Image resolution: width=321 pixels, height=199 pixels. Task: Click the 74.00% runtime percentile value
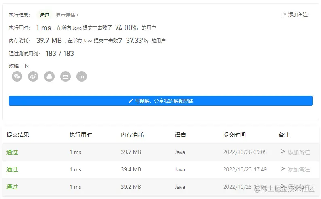pos(127,28)
